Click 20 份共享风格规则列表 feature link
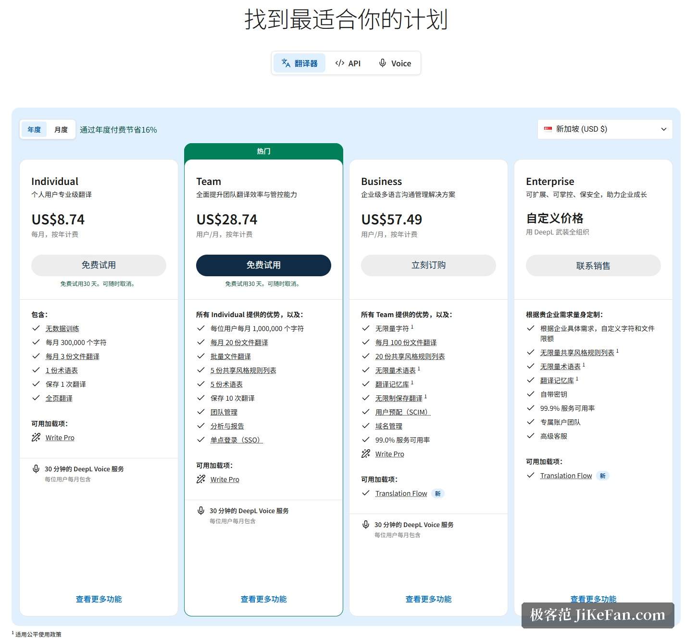Viewport: 685px width, 639px height. point(411,356)
